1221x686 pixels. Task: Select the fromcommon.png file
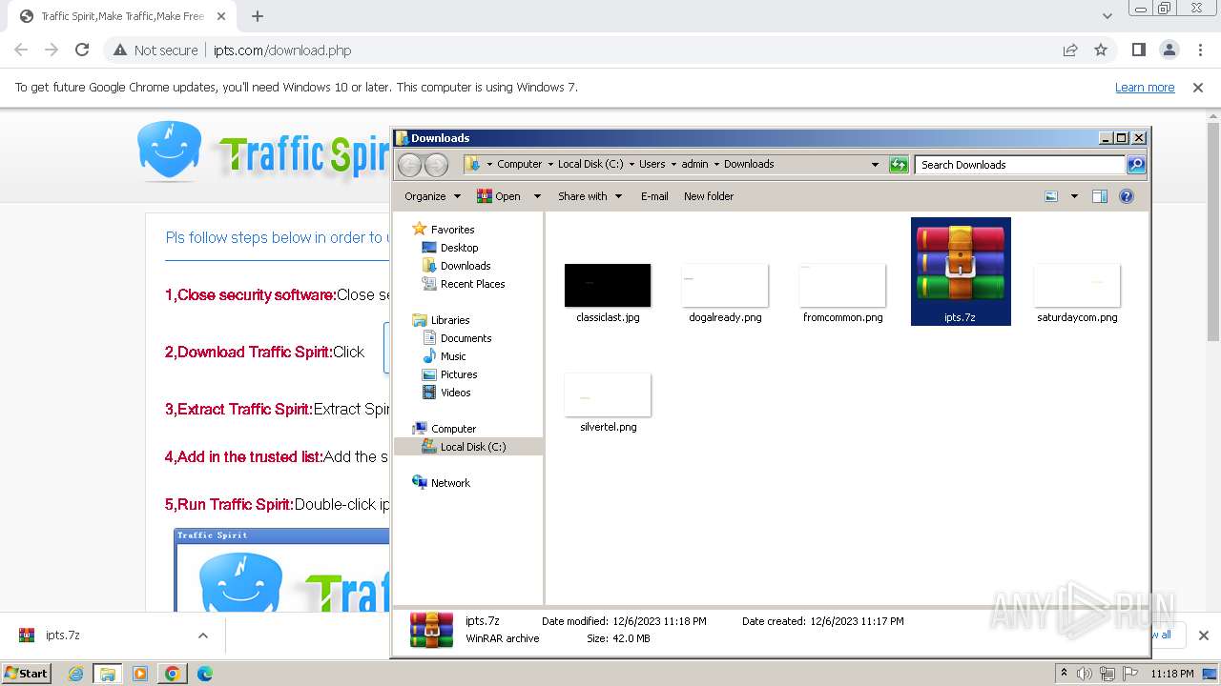tap(842, 294)
